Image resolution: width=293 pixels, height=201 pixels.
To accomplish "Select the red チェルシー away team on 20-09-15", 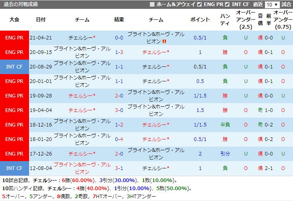I will coord(156,52).
